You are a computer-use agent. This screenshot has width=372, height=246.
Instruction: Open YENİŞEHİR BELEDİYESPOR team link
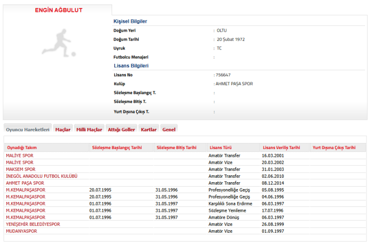tap(33, 224)
